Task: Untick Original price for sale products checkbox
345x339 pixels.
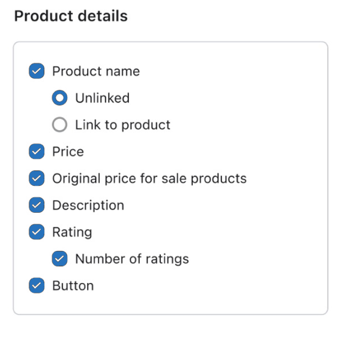Action: [36, 179]
